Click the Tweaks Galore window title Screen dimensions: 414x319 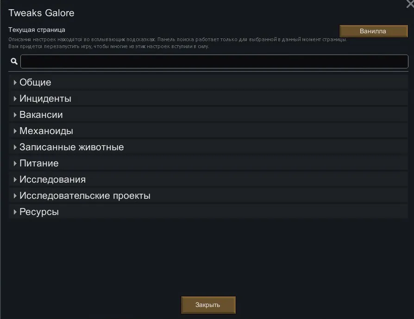pos(41,13)
